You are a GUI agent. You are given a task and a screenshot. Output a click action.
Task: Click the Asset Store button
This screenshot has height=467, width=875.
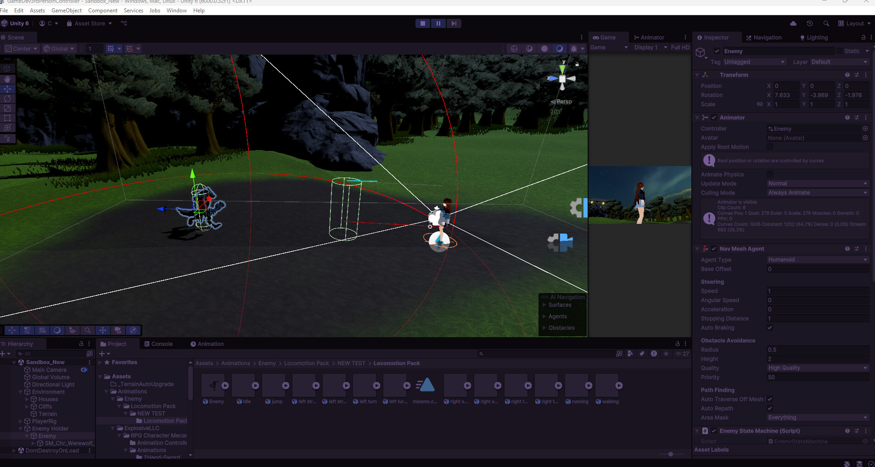(89, 23)
